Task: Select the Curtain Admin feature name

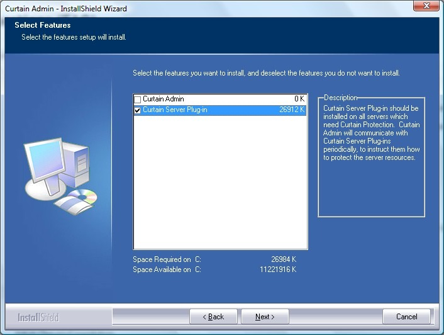Action: [x=163, y=99]
